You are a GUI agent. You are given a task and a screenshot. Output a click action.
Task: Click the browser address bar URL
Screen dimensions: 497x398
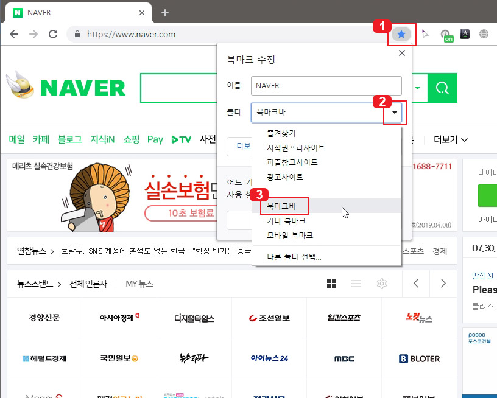click(131, 34)
